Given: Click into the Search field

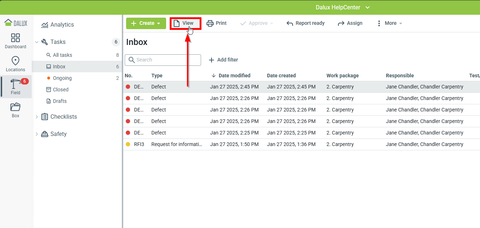Looking at the screenshot, I should [166, 60].
